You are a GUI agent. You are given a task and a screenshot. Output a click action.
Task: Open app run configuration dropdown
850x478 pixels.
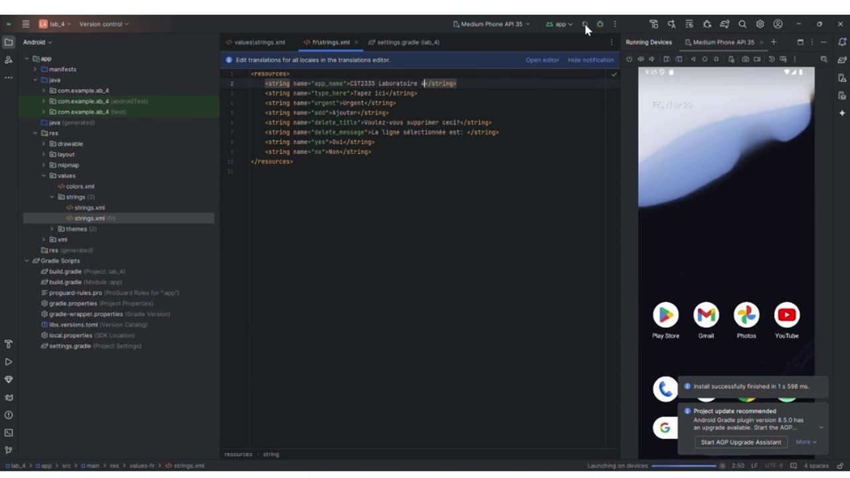559,24
